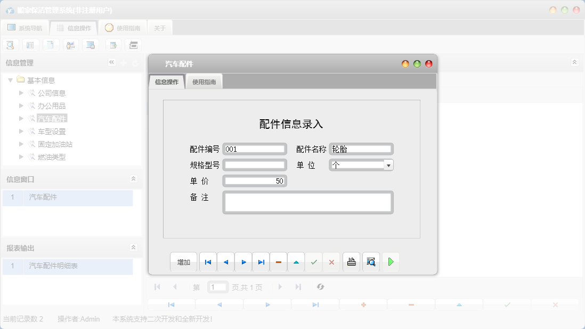Open print preview in the parts dialog
This screenshot has width=585, height=329.
click(371, 261)
